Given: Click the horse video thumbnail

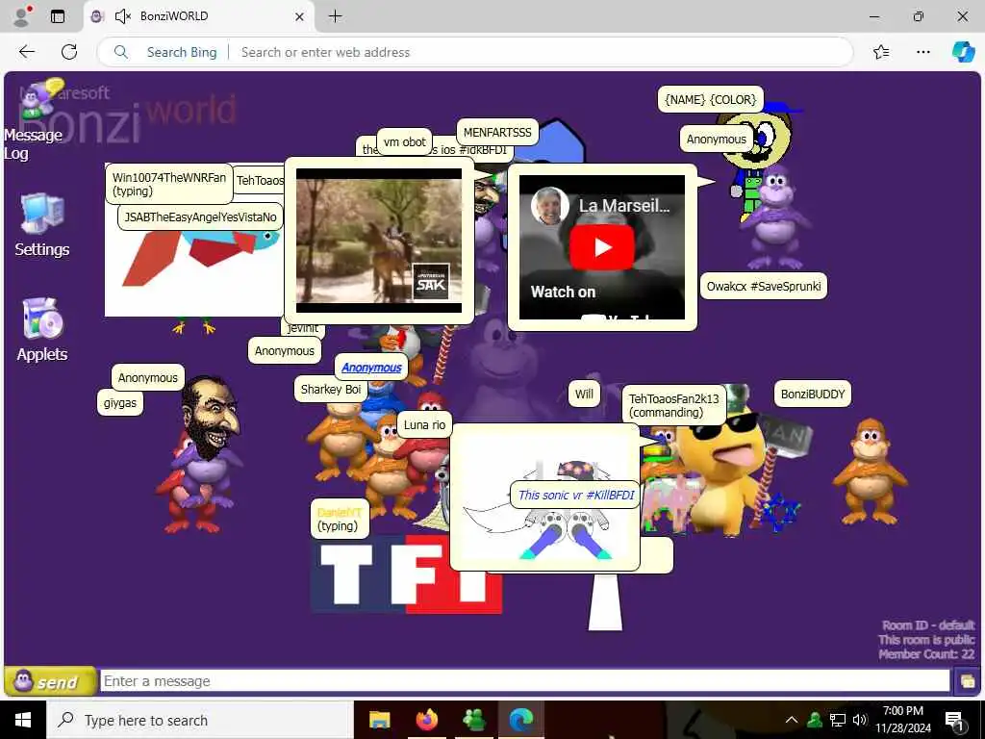Looking at the screenshot, I should click(x=379, y=240).
